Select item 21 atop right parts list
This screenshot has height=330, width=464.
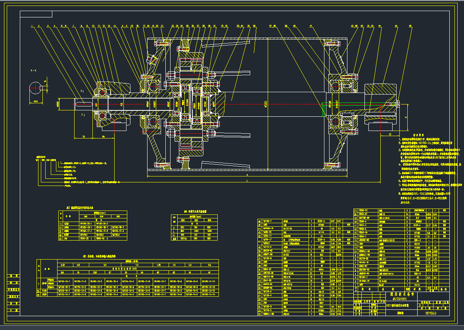click(x=355, y=211)
